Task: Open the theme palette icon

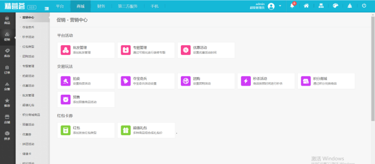Action: click(335, 6)
